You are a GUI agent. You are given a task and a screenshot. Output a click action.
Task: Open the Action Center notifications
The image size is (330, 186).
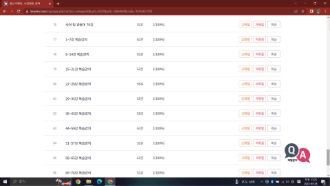pos(323,182)
